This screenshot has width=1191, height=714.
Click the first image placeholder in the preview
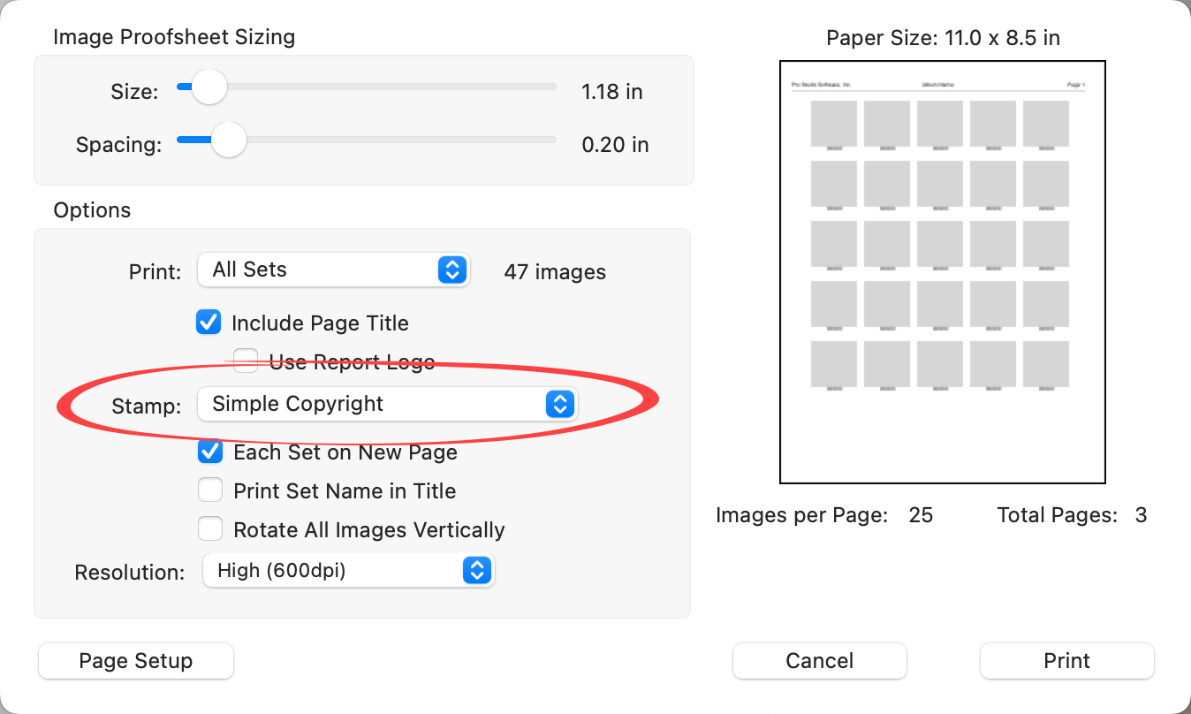pos(833,124)
